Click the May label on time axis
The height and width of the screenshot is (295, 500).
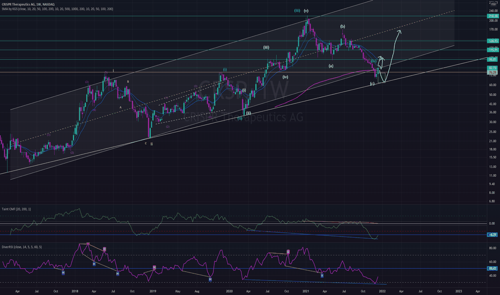click(x=178, y=291)
